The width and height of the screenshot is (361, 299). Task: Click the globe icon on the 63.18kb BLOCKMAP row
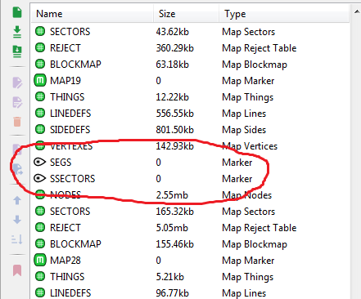40,64
